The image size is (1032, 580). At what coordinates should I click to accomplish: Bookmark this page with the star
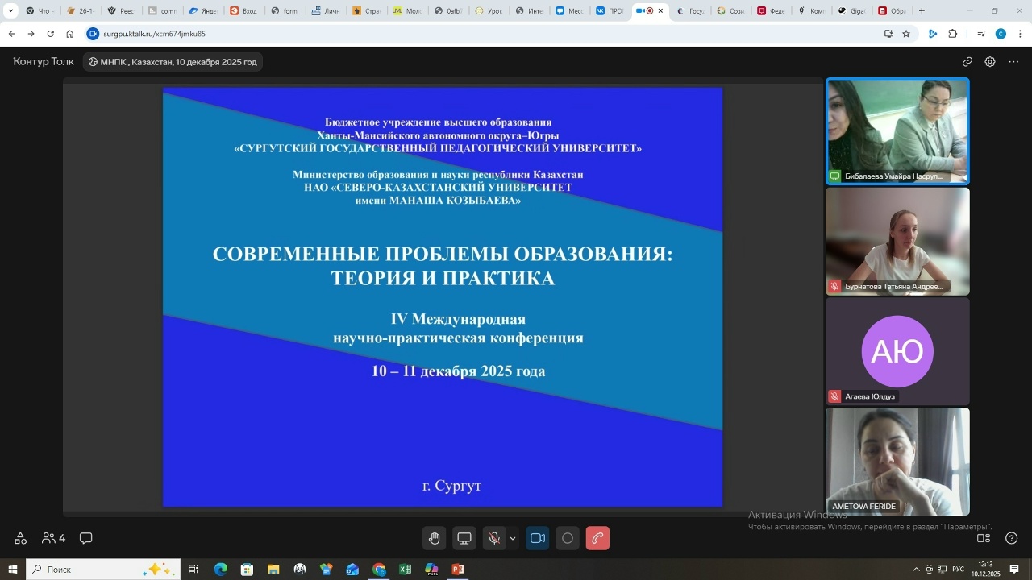(906, 34)
